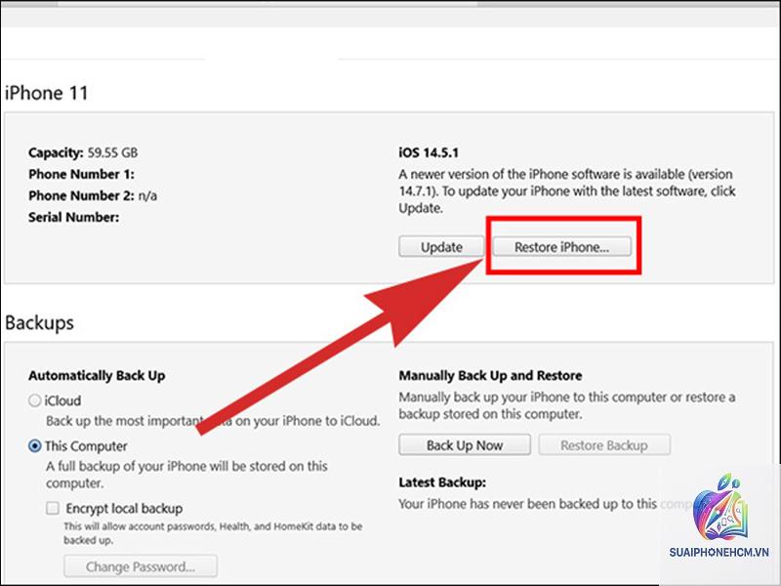Click 'Manually back up your iPhone to this computer' text
Viewport: 781px width, 586px height.
click(567, 405)
